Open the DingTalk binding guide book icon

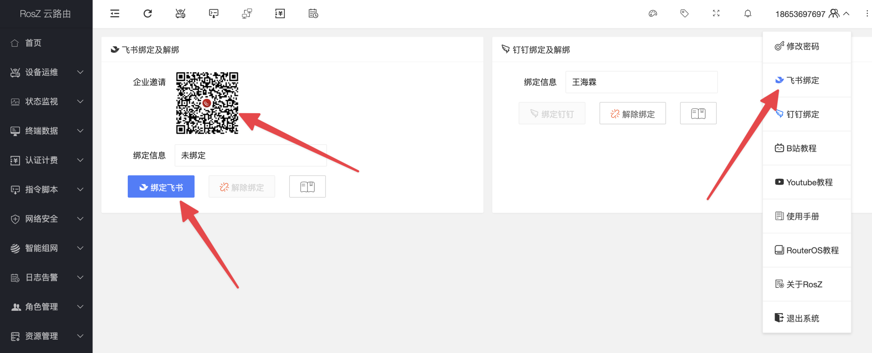(x=698, y=113)
